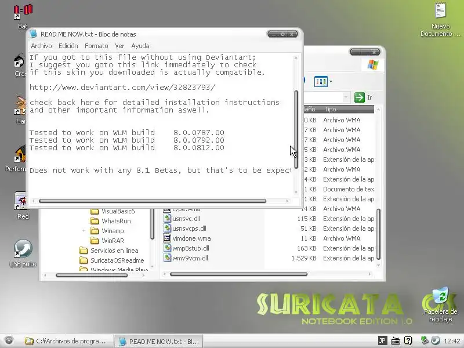
Task: Close the Explorer window behind Notepad
Action: point(374,52)
